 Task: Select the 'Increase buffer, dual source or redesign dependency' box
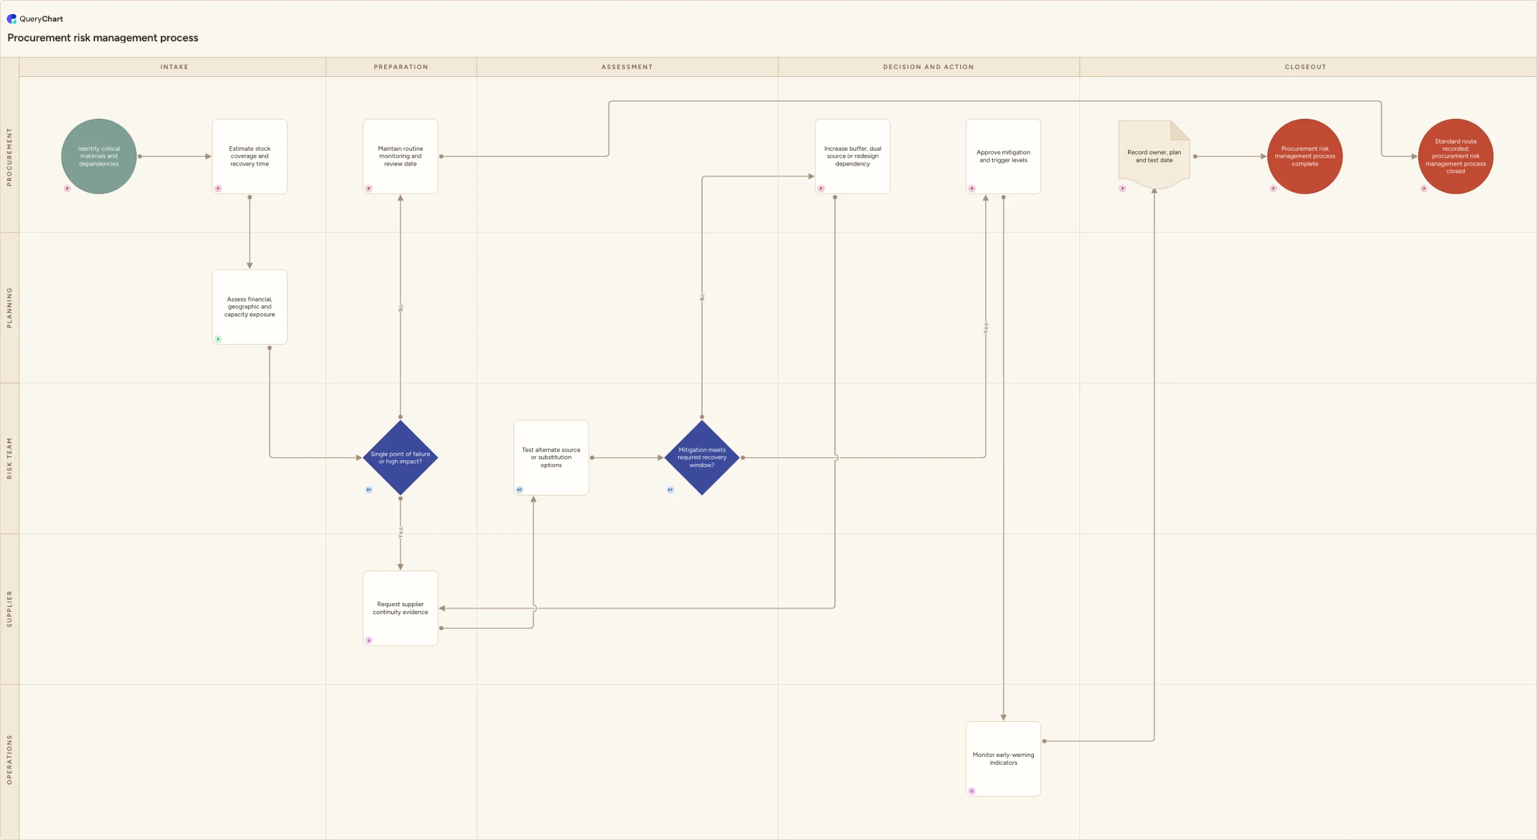[853, 156]
